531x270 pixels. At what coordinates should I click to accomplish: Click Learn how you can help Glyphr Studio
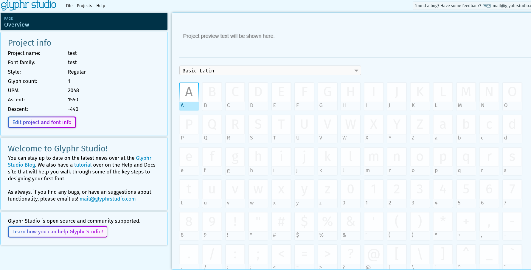pyautogui.click(x=58, y=232)
